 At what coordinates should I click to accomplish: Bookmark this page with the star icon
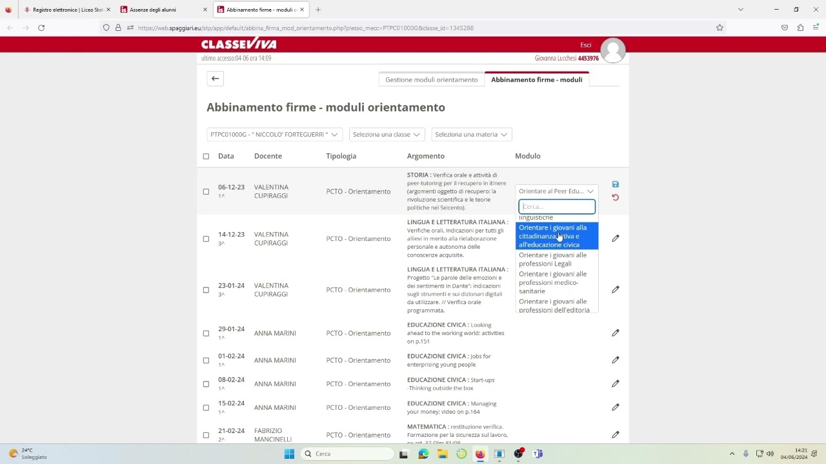pyautogui.click(x=720, y=28)
